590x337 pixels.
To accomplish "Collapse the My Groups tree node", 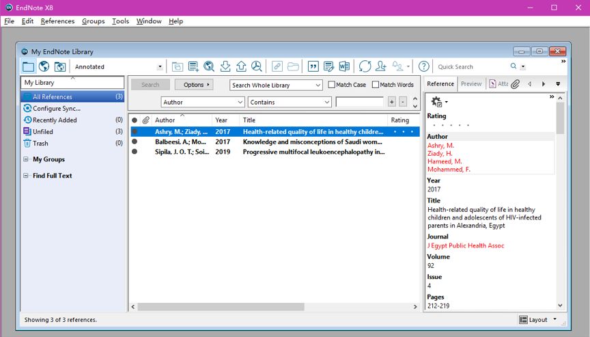I will point(26,159).
